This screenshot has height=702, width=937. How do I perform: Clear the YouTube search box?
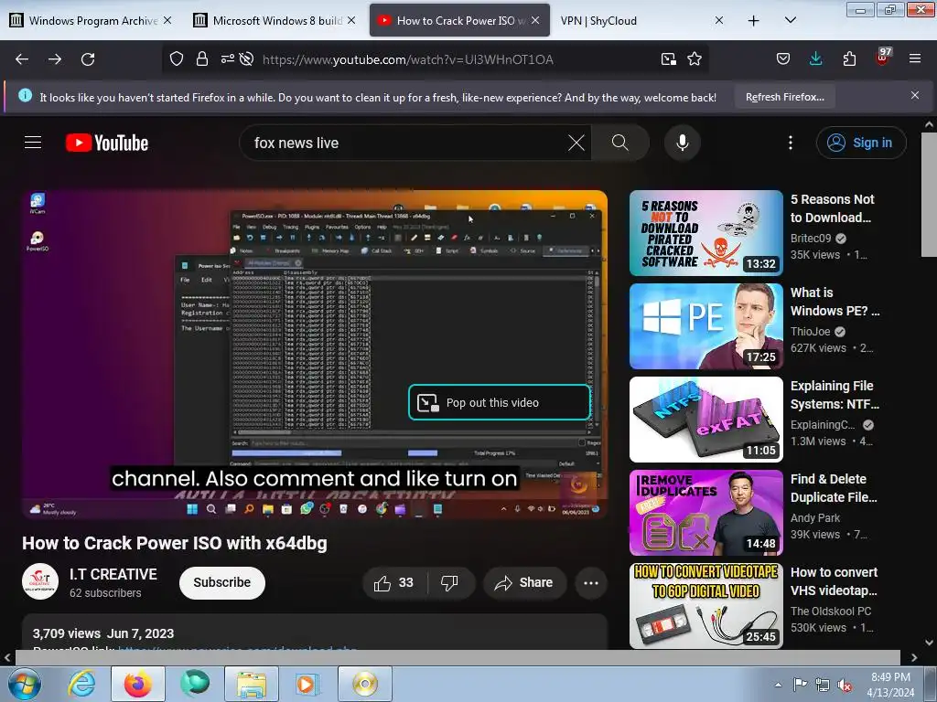576,143
